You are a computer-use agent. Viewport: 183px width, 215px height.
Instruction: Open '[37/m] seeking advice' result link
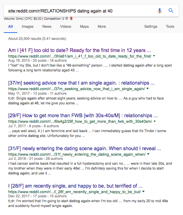coord(81,83)
